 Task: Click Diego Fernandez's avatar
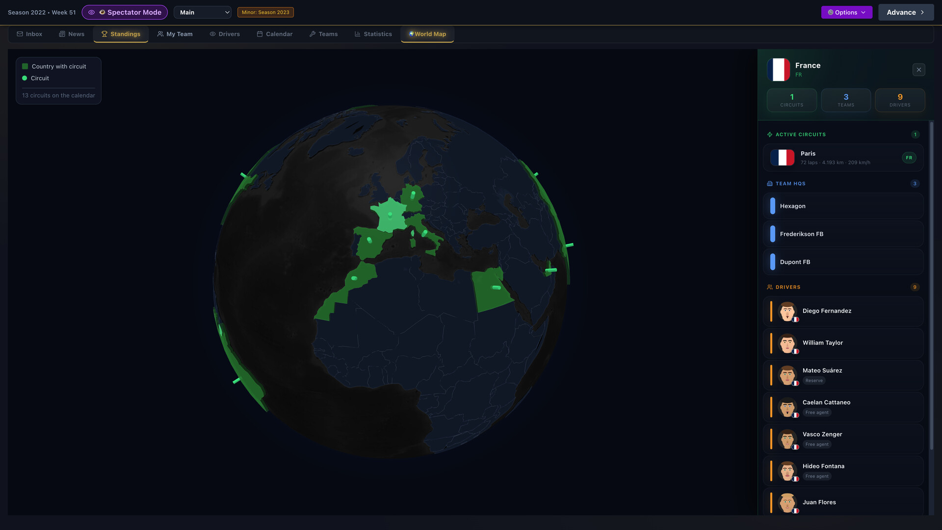787,311
